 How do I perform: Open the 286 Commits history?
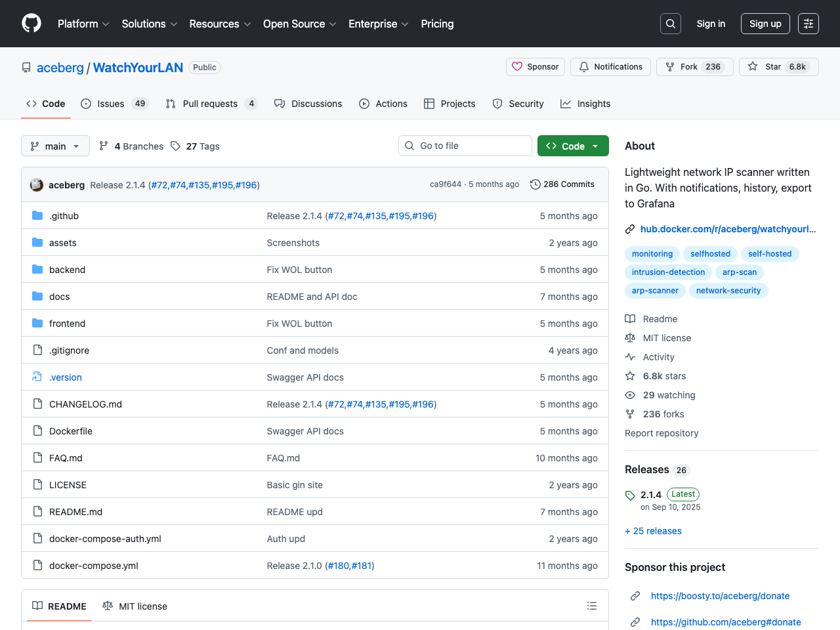[562, 184]
